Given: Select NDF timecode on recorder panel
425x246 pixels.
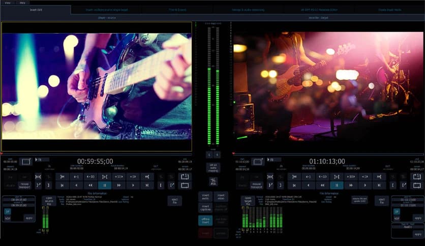Looking at the screenshot, I should tap(397, 218).
